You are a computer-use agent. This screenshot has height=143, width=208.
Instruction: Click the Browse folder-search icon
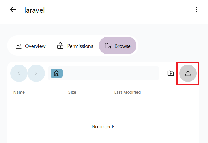[108, 46]
